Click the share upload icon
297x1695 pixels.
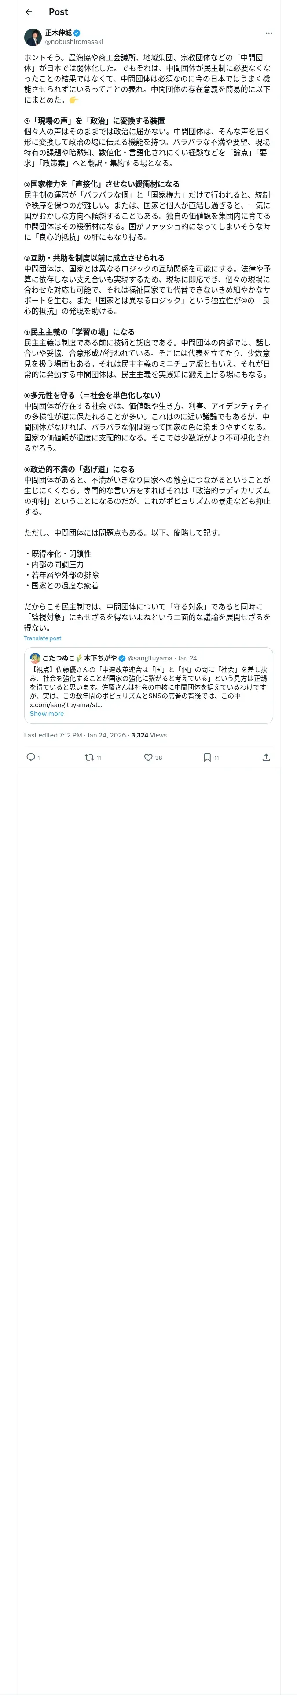pyautogui.click(x=266, y=757)
